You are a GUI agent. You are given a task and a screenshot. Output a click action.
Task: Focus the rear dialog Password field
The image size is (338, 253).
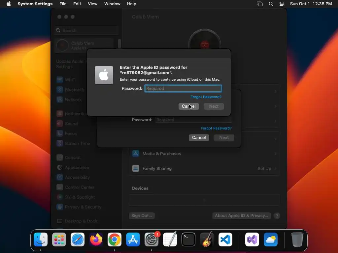click(193, 120)
